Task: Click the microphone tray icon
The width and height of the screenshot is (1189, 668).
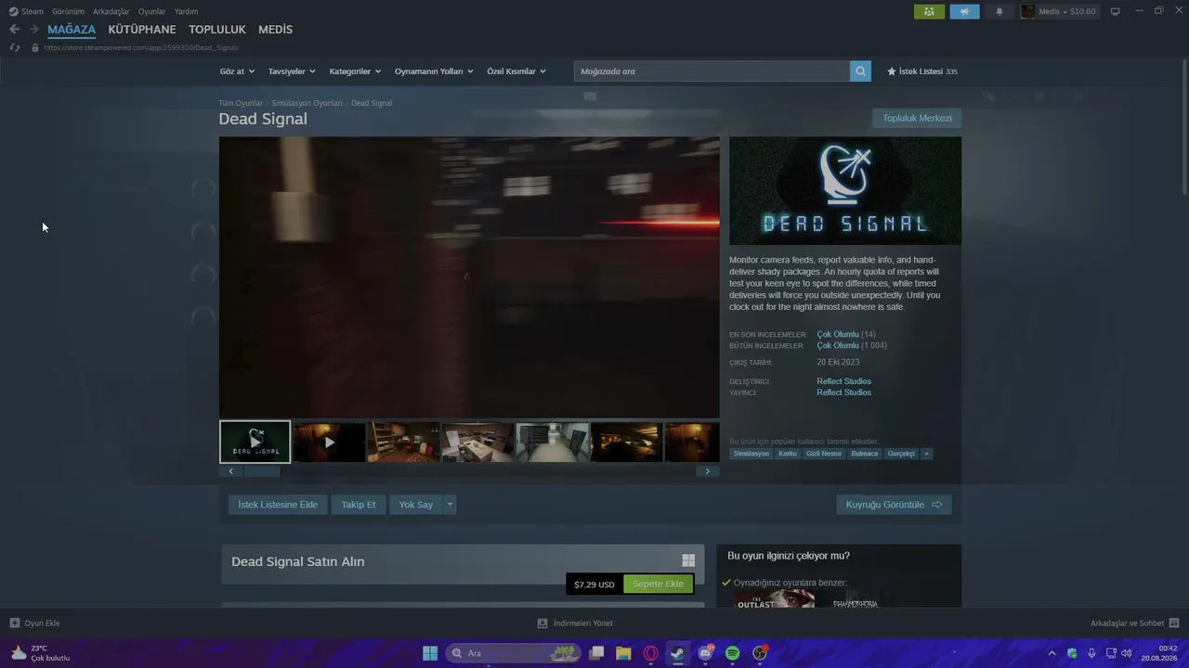Action: click(1091, 653)
